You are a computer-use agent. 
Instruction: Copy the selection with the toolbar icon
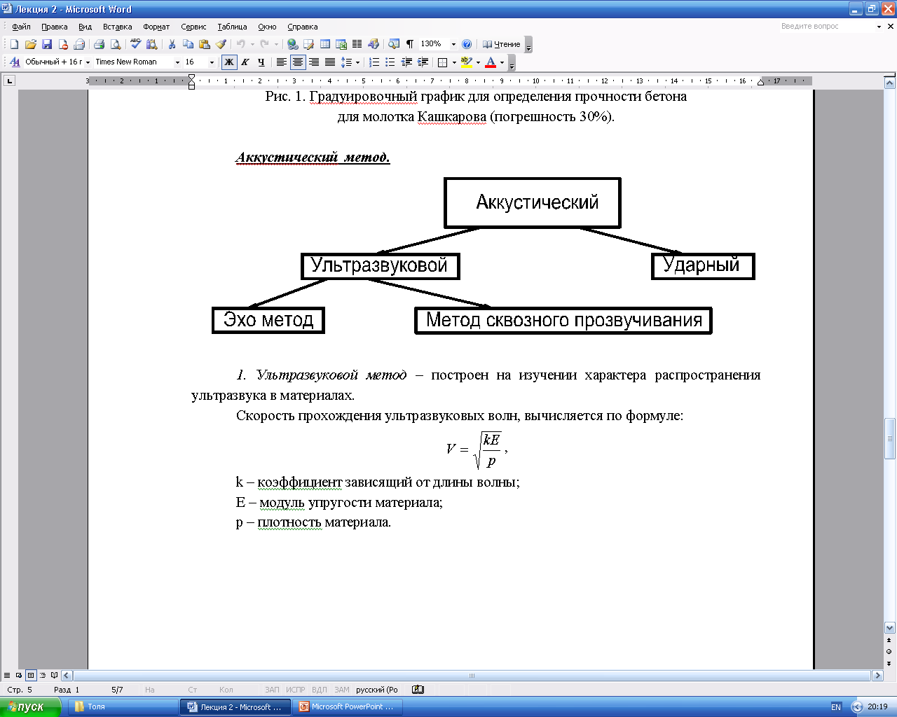point(188,44)
